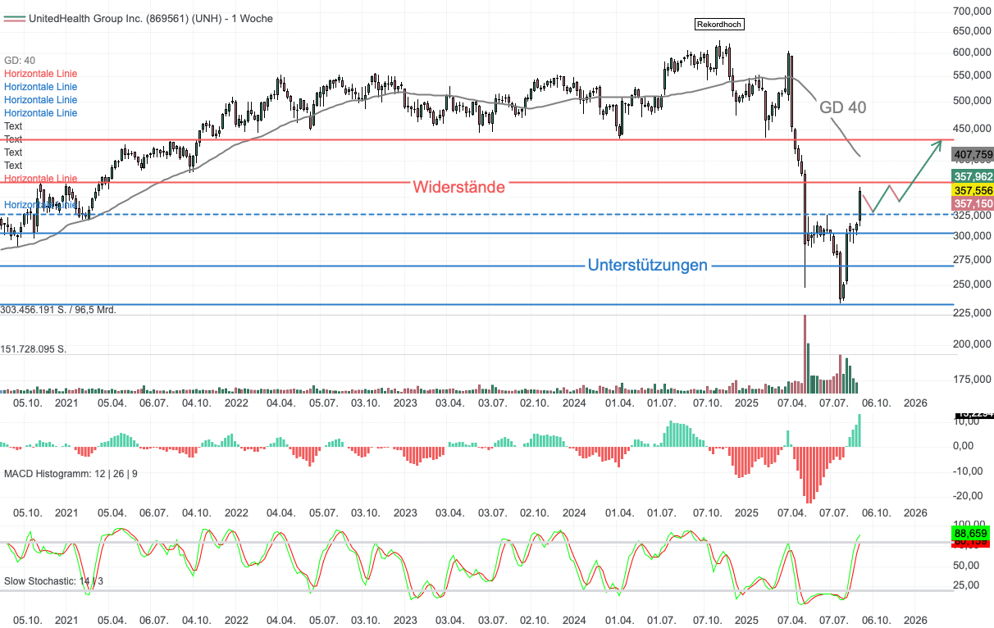The width and height of the screenshot is (994, 628).
Task: Click the UnitedHealth Group Inc. chart title
Action: [151, 18]
